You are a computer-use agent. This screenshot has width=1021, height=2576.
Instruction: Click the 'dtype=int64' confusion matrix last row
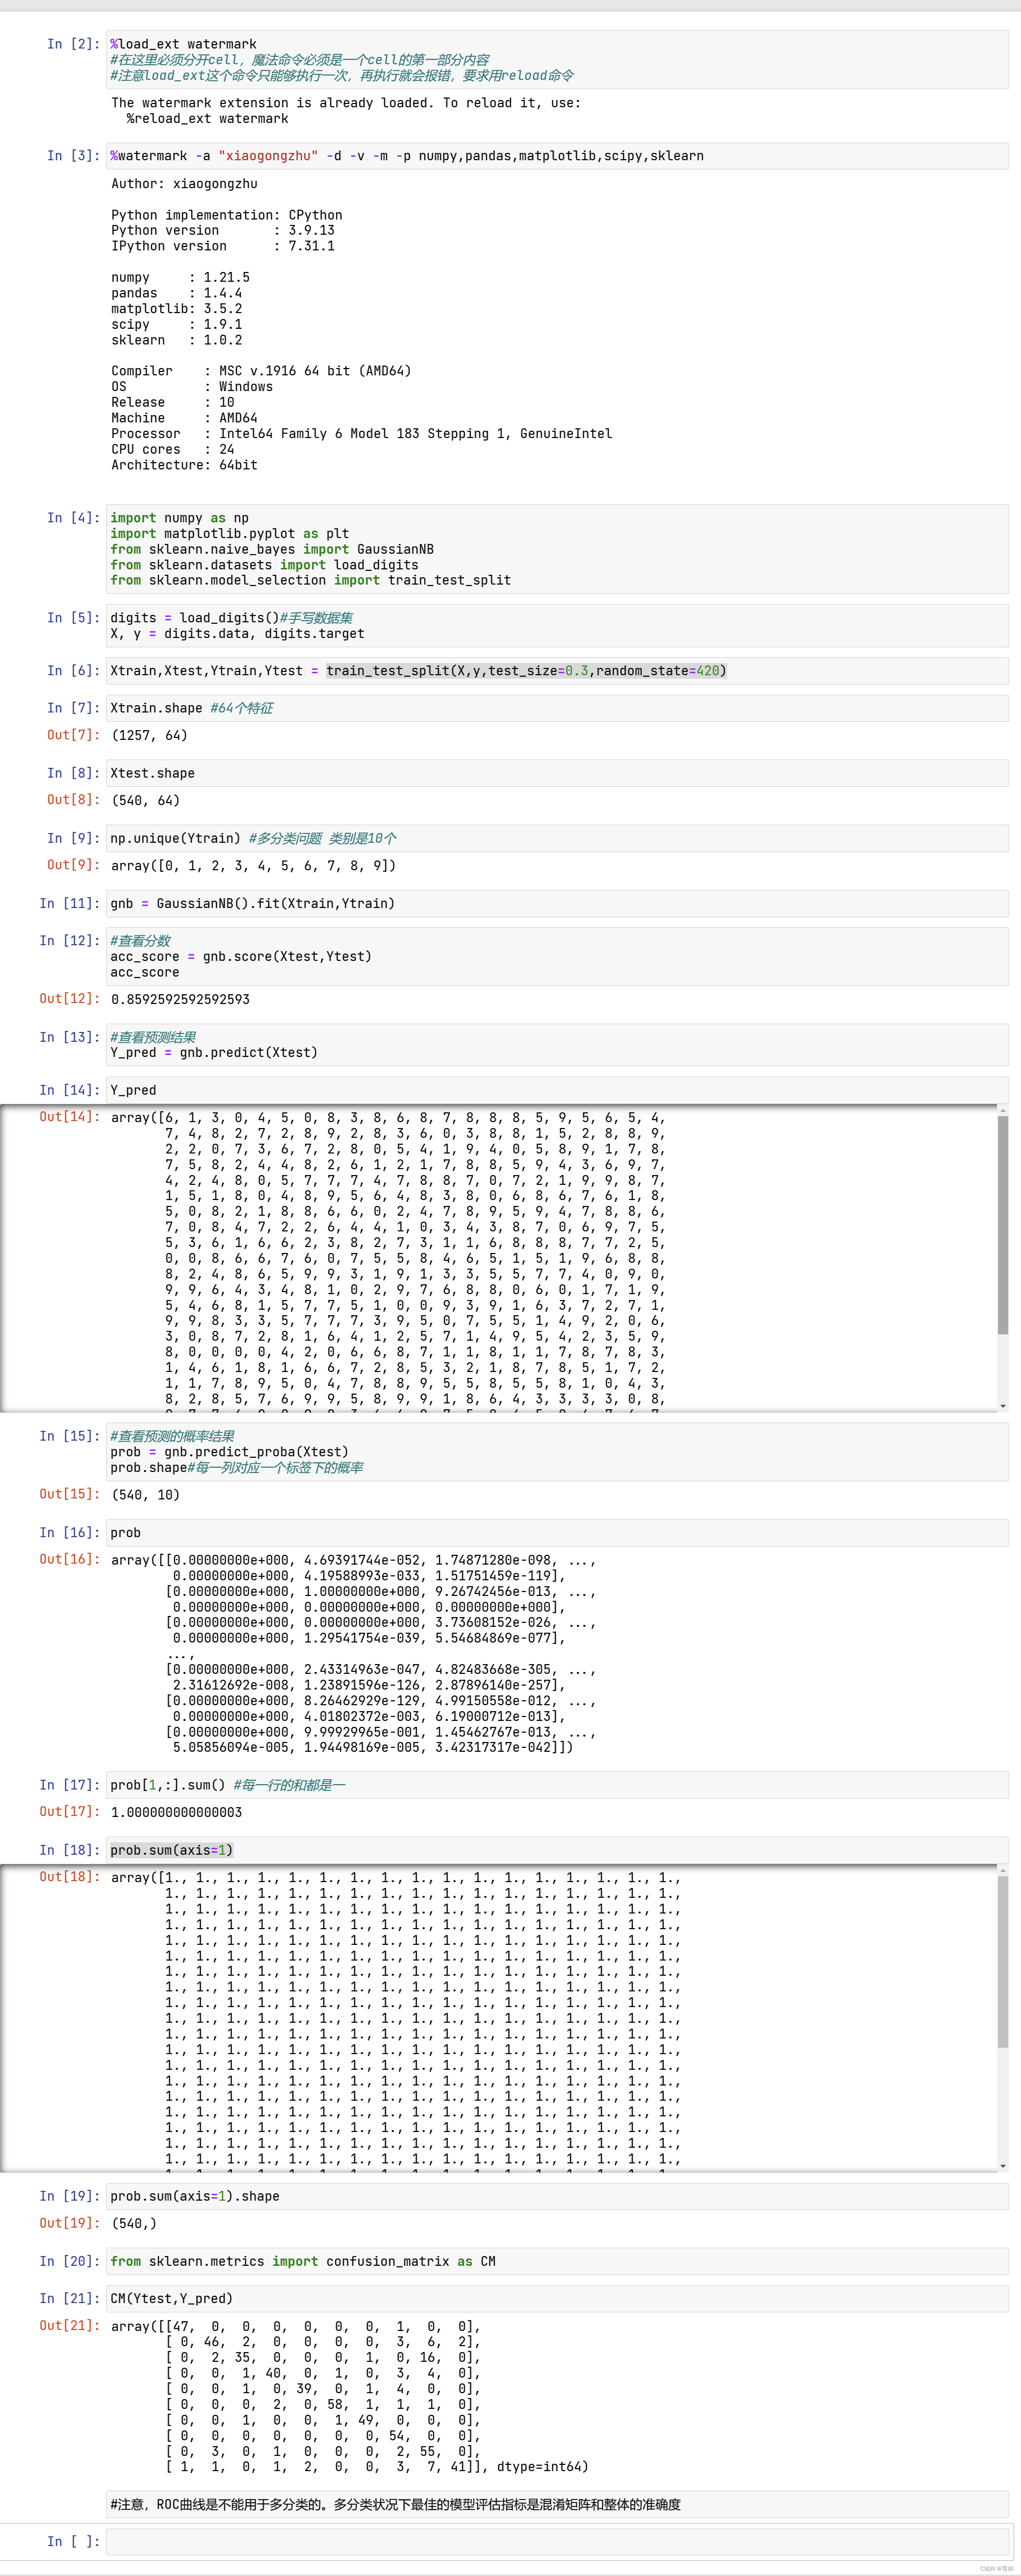(378, 2467)
